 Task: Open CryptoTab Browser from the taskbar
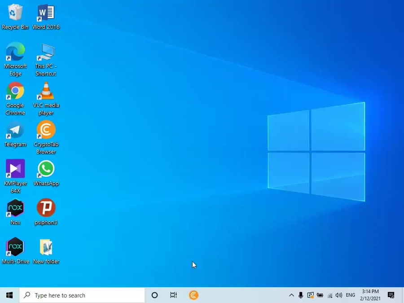click(193, 295)
